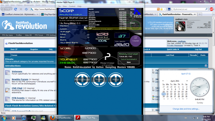Click User CP link
Screen dimensions: 215x121
click(14, 49)
